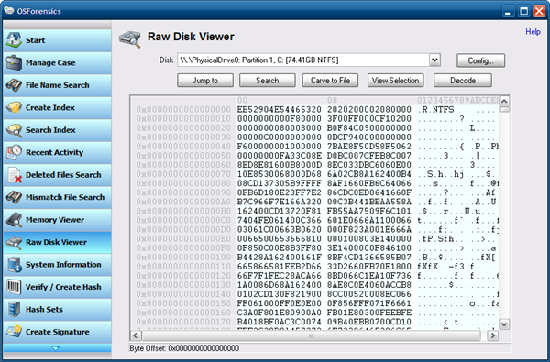Click the View Selection button
This screenshot has width=550, height=362.
[395, 81]
